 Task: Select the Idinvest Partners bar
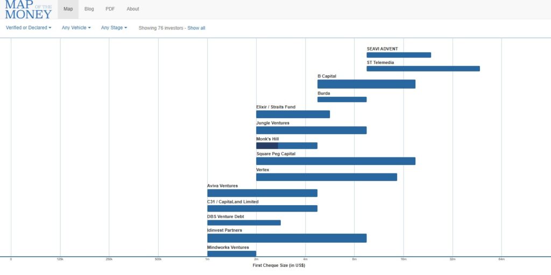click(x=287, y=238)
